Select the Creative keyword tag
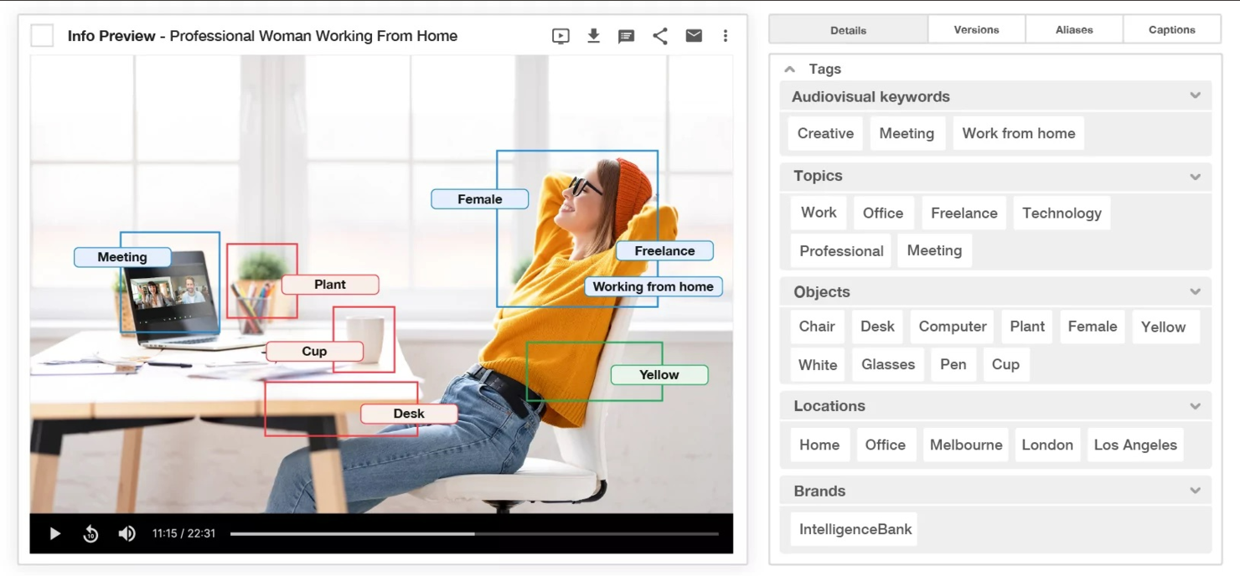Viewport: 1240px width, 576px height. (x=825, y=133)
